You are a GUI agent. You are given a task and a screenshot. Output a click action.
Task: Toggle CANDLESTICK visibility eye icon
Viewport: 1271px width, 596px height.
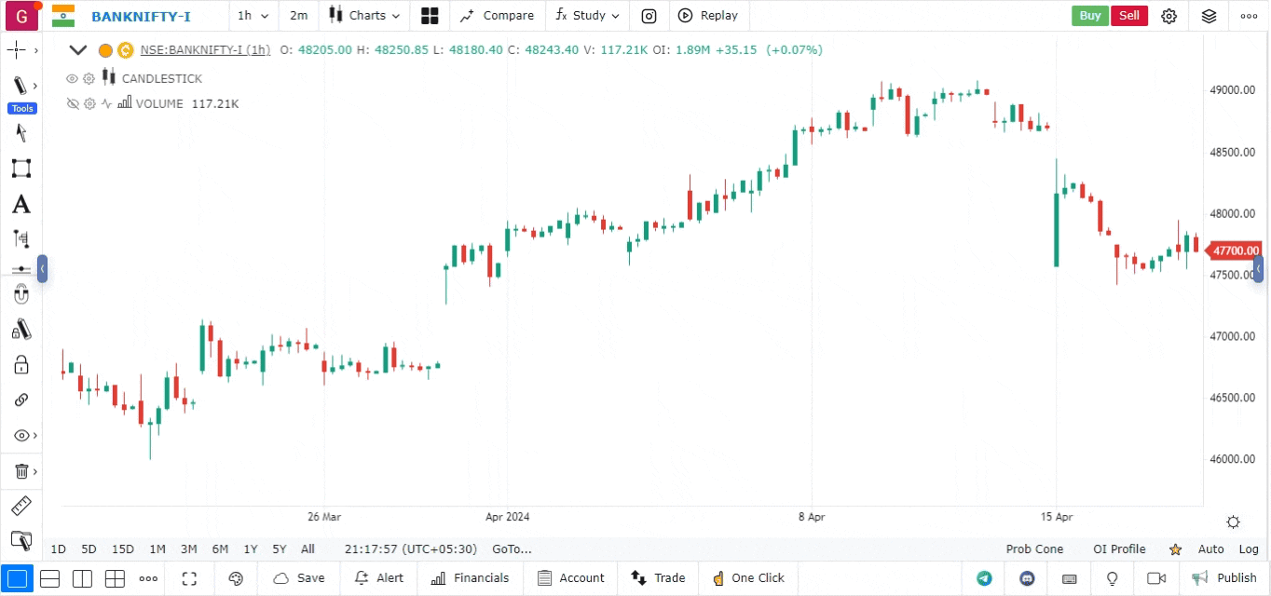(73, 79)
